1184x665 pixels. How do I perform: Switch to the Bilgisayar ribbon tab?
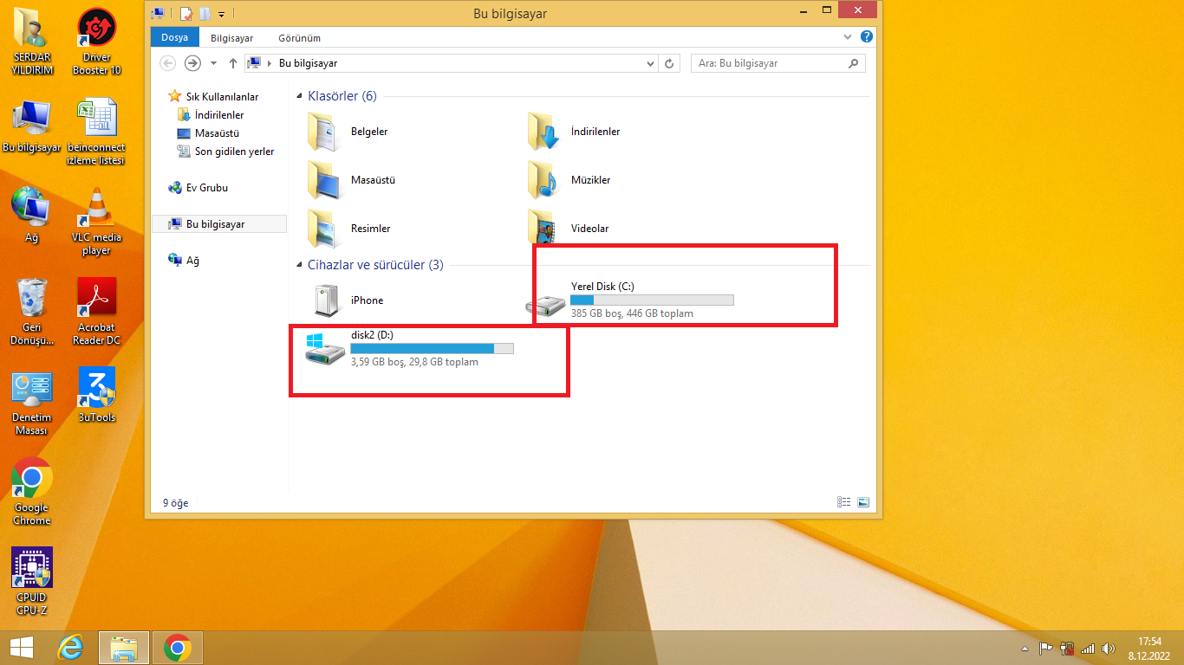232,38
